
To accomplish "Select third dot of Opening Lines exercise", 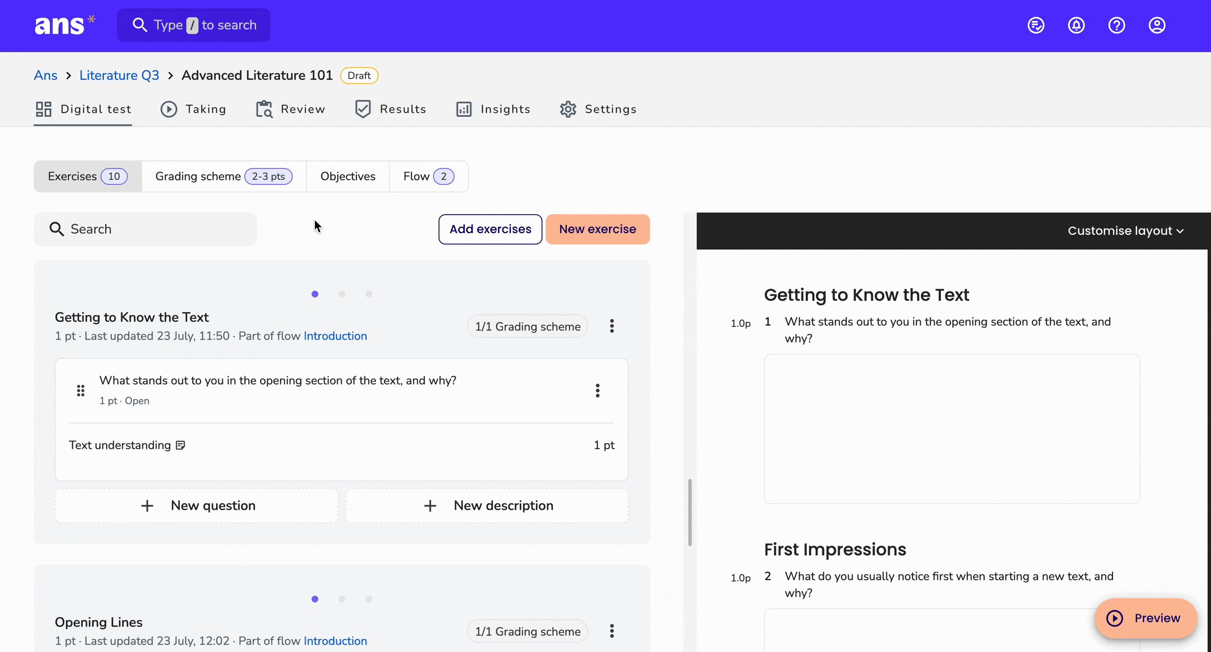I will point(369,599).
